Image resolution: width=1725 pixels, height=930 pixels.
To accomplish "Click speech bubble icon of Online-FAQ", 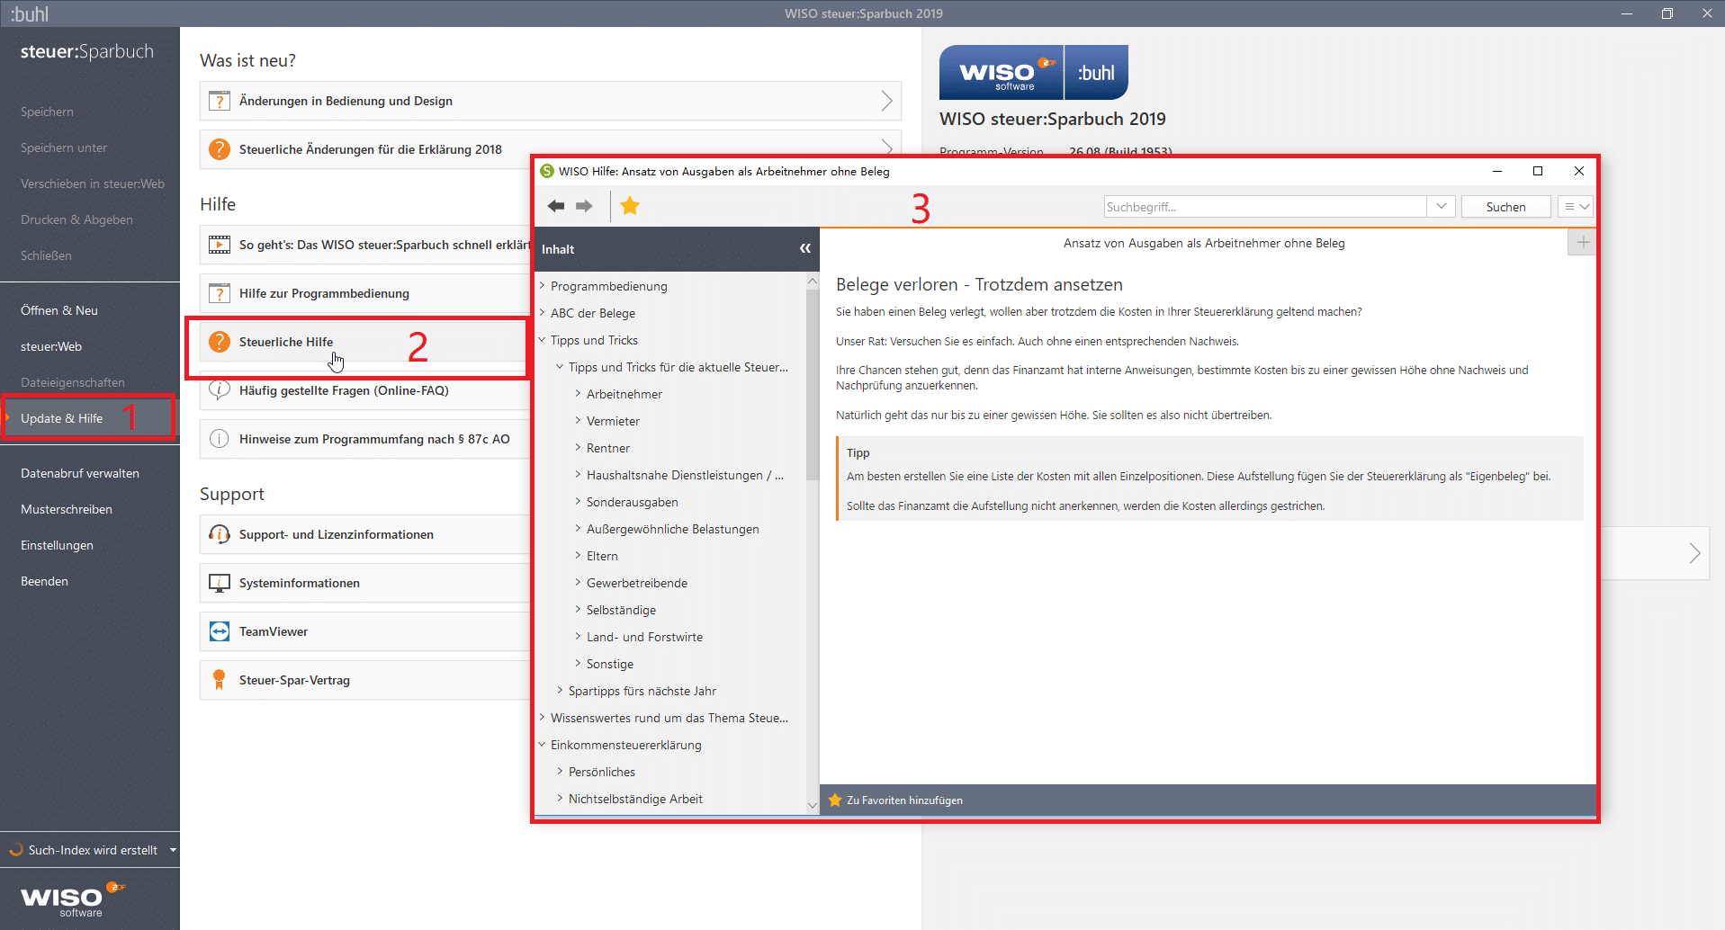I will (220, 390).
